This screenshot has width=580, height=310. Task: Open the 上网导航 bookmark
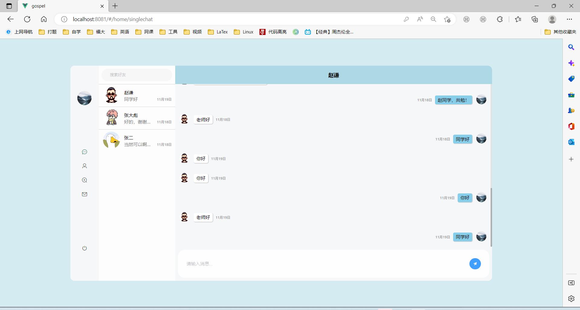click(19, 32)
